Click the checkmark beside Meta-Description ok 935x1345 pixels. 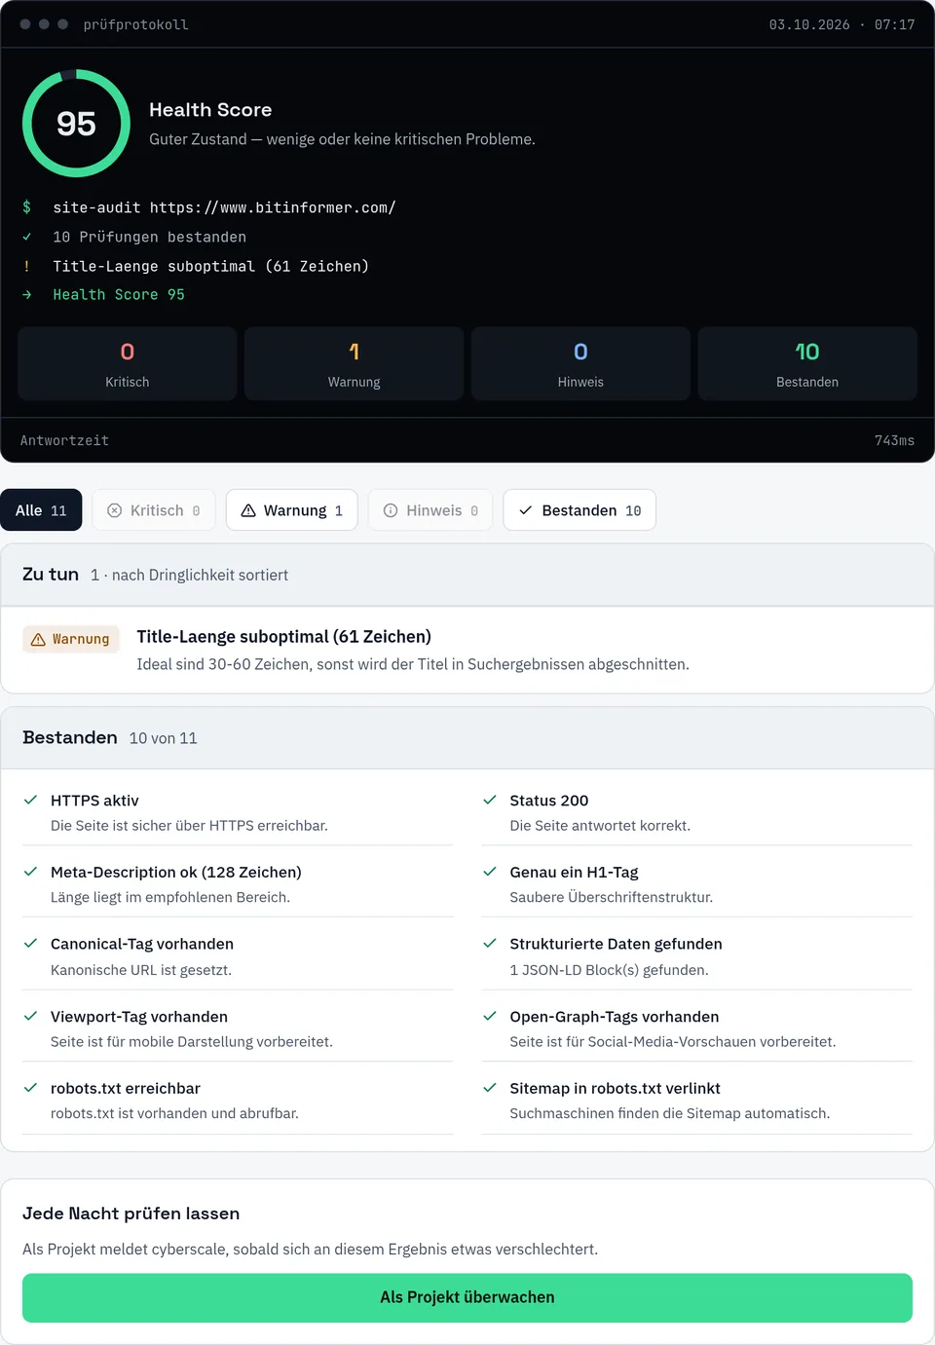pos(30,872)
